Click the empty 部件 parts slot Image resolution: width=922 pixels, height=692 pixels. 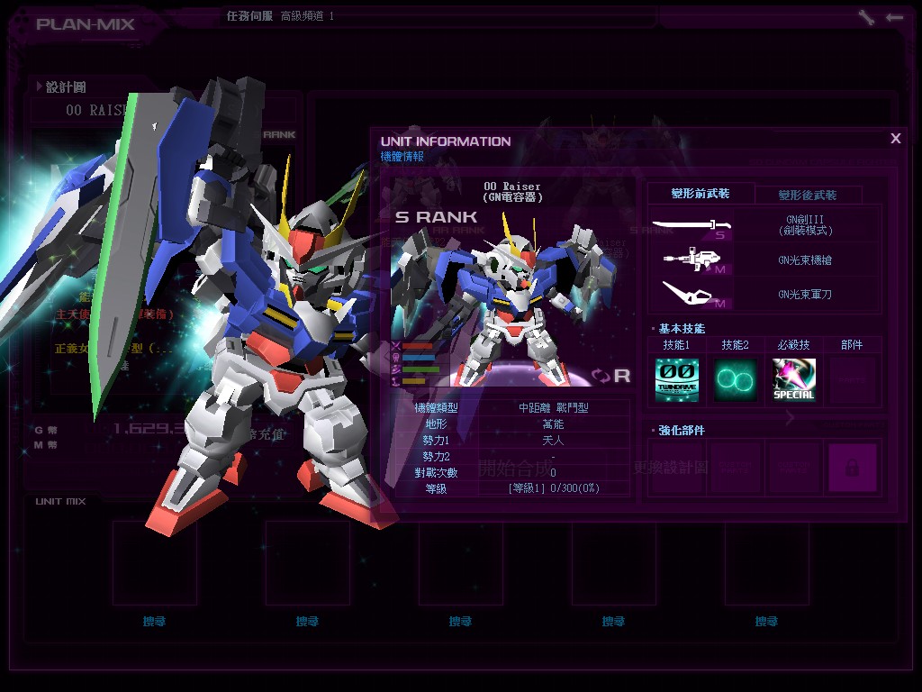852,380
